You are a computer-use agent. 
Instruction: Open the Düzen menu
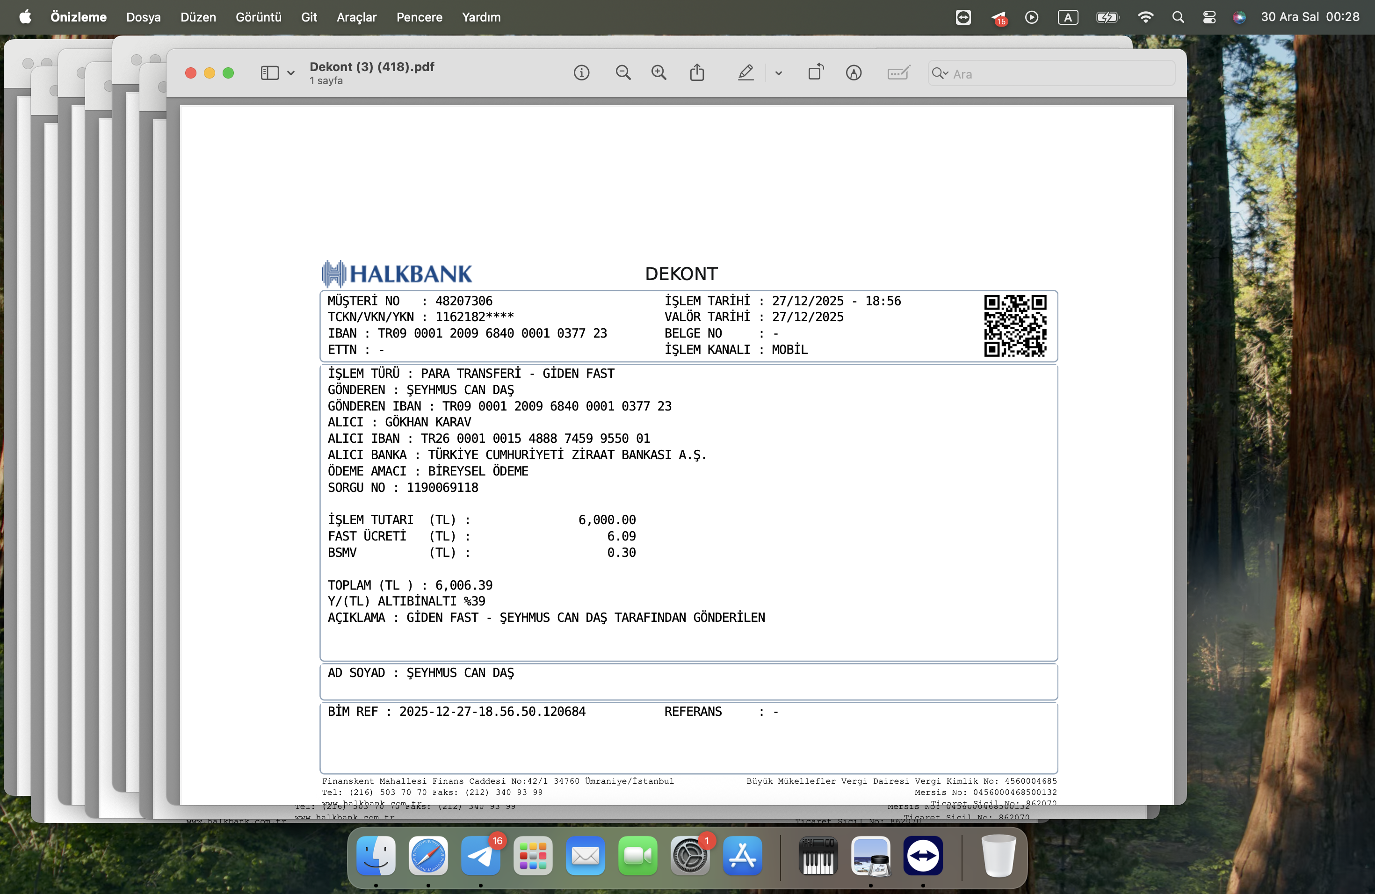198,17
